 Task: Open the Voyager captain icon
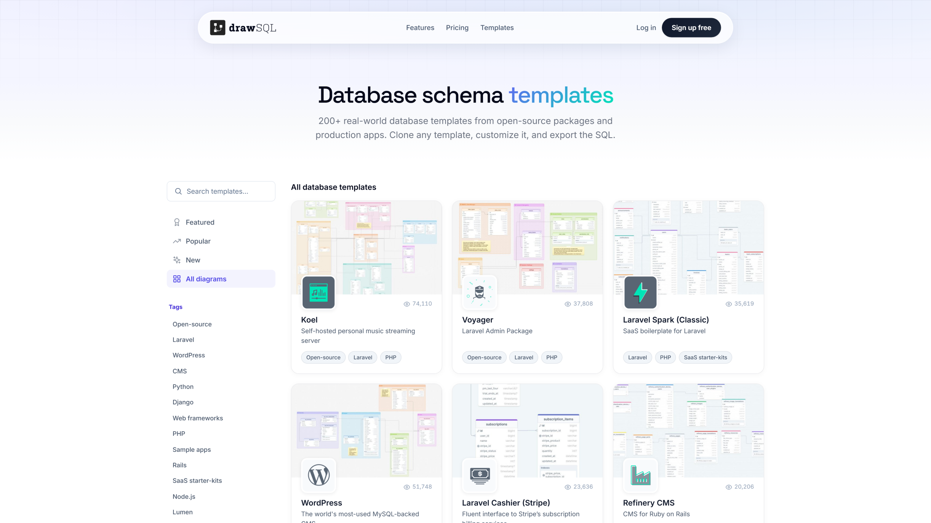click(x=479, y=292)
